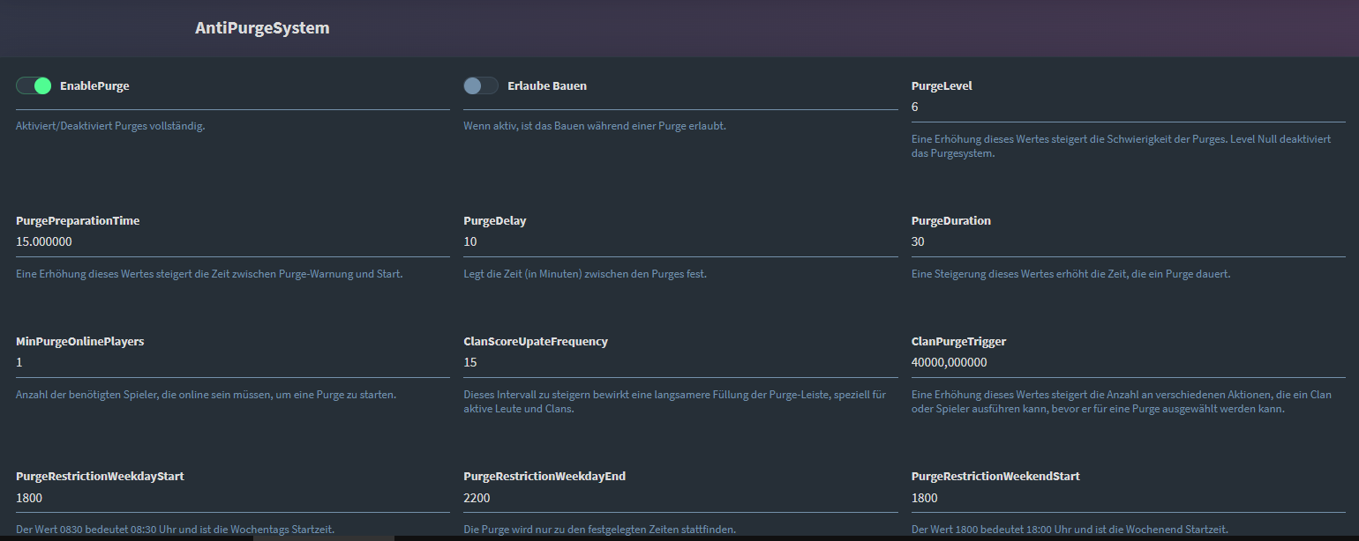Turn on the Erlaube Bauen toggle
1359x541 pixels.
pos(481,85)
